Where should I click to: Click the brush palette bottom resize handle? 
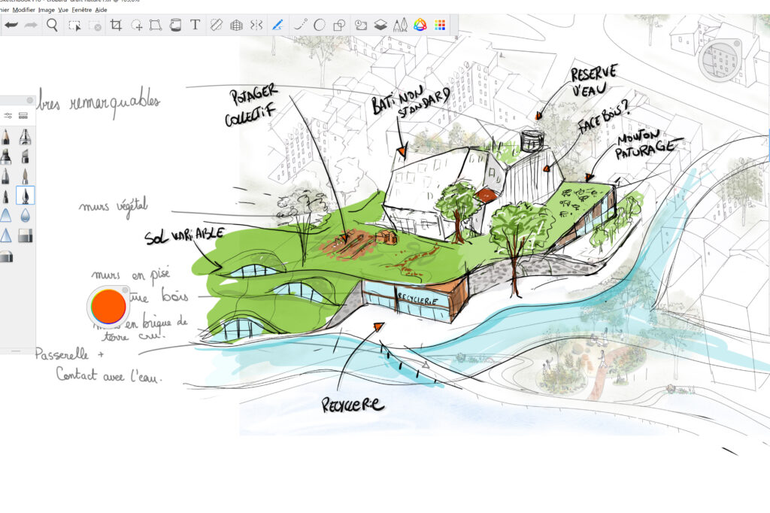17,351
